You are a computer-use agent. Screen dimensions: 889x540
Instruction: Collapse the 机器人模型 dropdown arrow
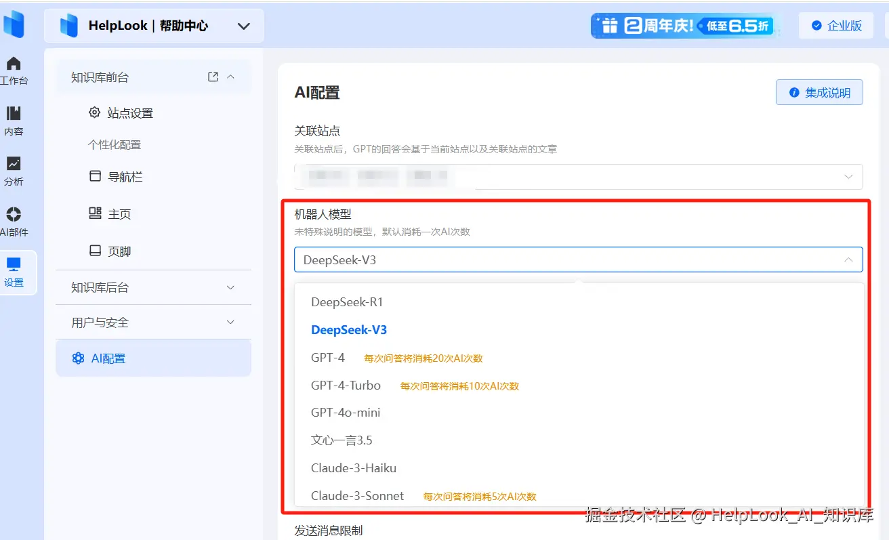coord(848,259)
